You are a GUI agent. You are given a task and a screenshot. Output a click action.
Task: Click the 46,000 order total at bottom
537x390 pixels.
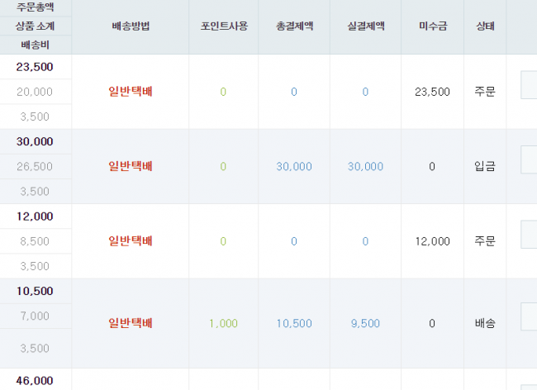coord(35,380)
